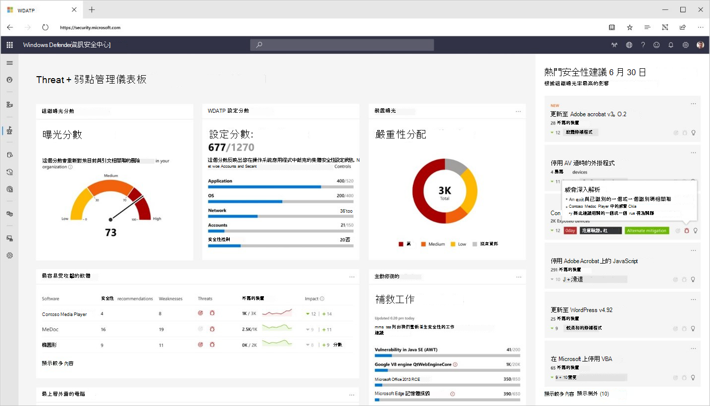Screen dimensions: 710x406
Task: Click the search box in header
Action: coord(342,45)
